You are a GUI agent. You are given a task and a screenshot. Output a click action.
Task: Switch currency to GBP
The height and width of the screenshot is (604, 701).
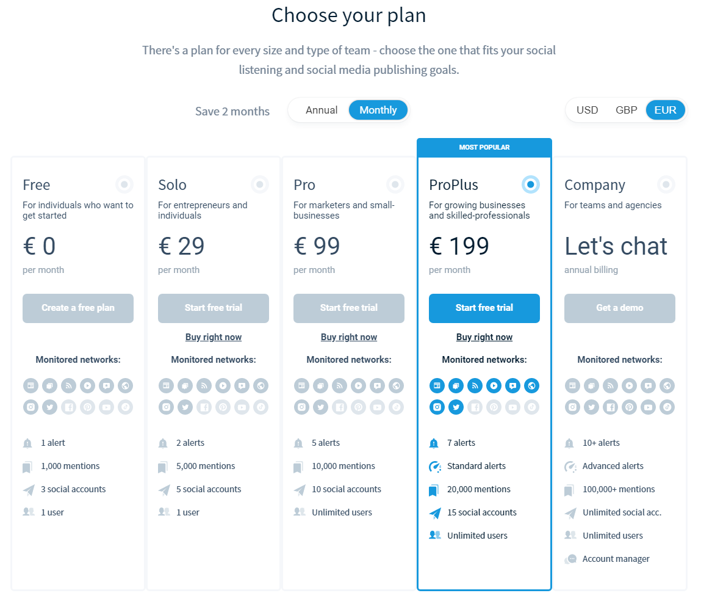click(626, 110)
